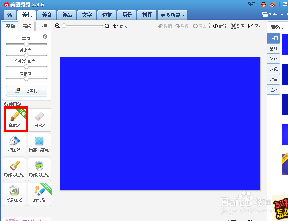
Task: Select the 艺术 effects category
Action: (x=274, y=90)
